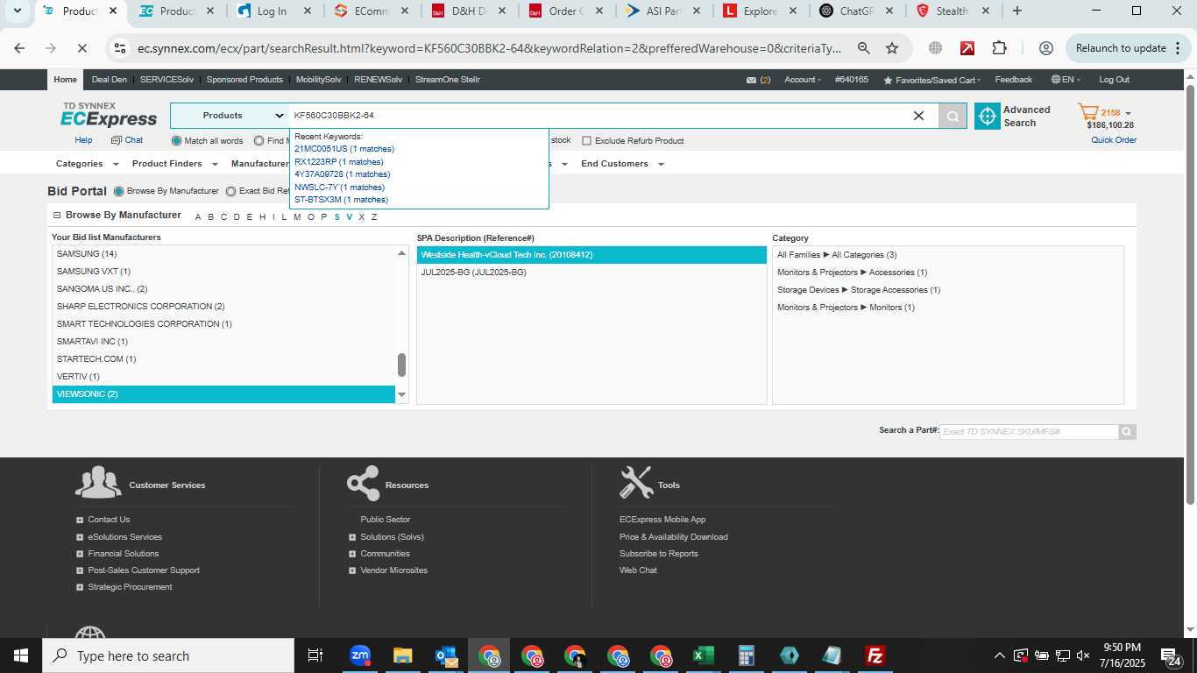Image resolution: width=1197 pixels, height=673 pixels.
Task: Open the Deal Den tab
Action: (109, 80)
